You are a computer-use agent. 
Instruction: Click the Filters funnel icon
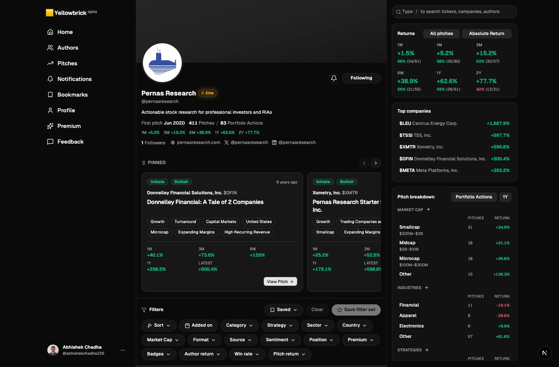[144, 310]
